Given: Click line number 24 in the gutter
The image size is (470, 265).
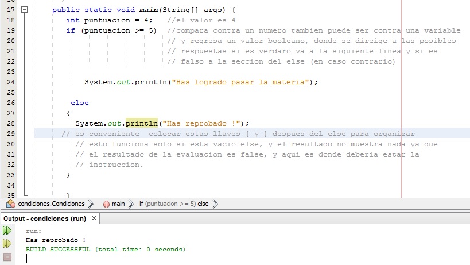Looking at the screenshot, I should click(10, 82).
